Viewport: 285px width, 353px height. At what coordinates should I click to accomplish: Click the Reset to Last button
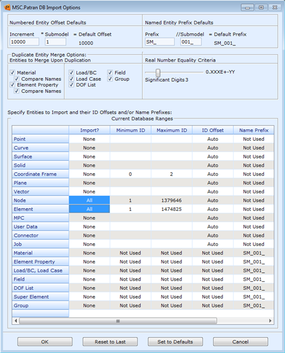(x=110, y=342)
